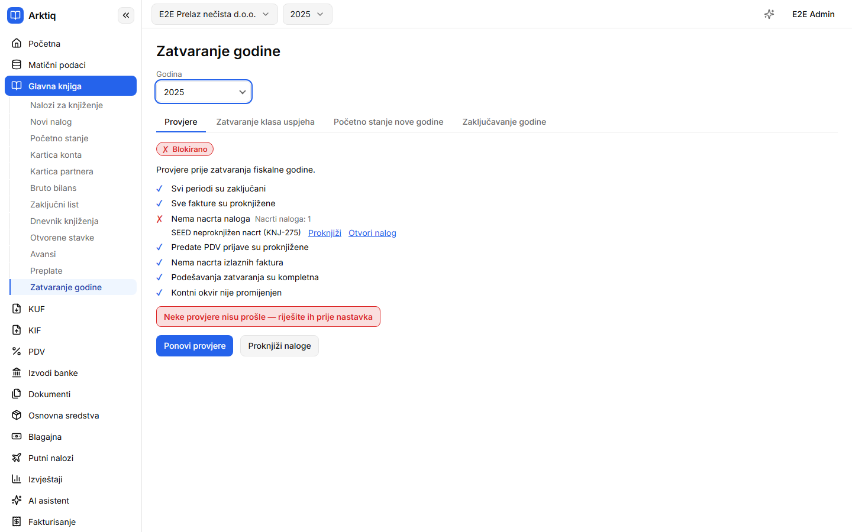852x532 pixels.
Task: Click the text Nacrti naloga: 1
Action: [283, 219]
